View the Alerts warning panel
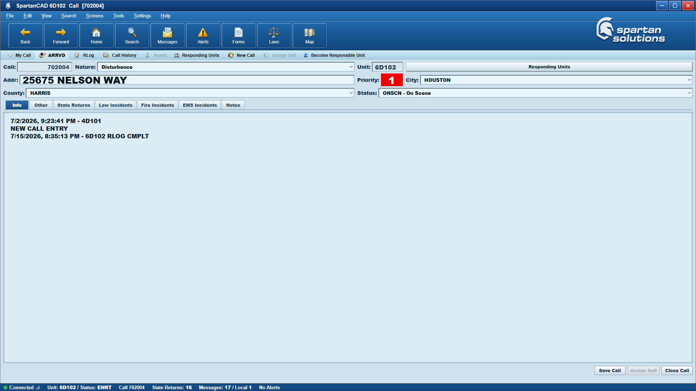The height and width of the screenshot is (391, 696). click(203, 35)
